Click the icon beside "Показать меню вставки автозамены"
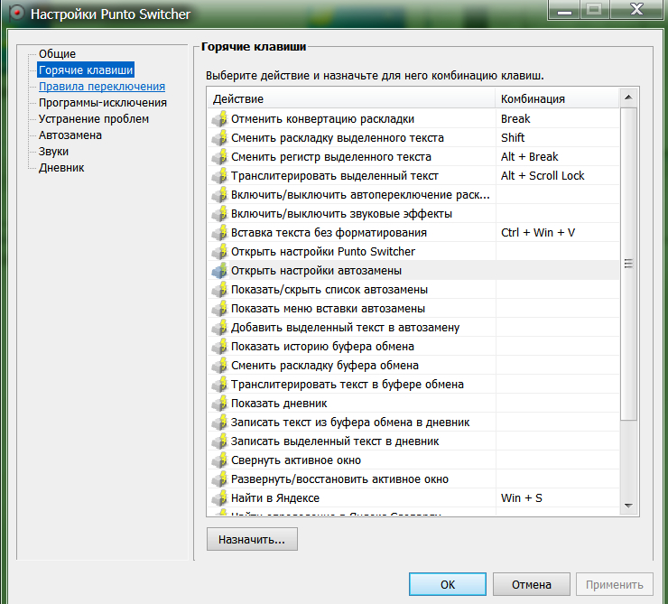This screenshot has width=668, height=604. coord(219,309)
